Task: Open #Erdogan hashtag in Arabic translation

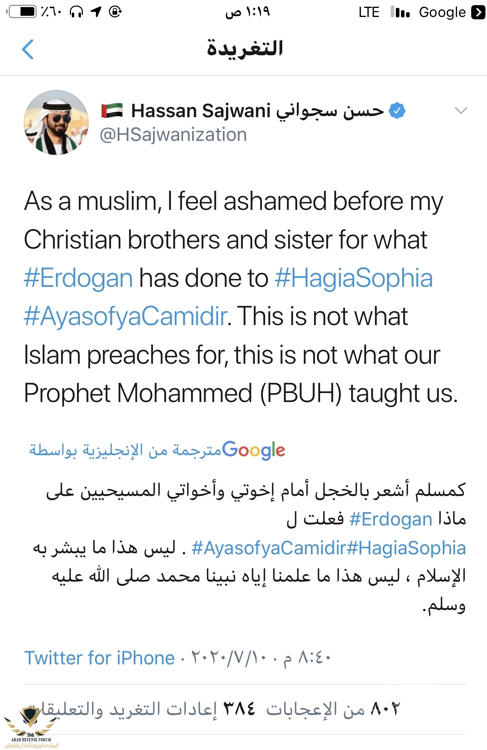Action: [391, 519]
